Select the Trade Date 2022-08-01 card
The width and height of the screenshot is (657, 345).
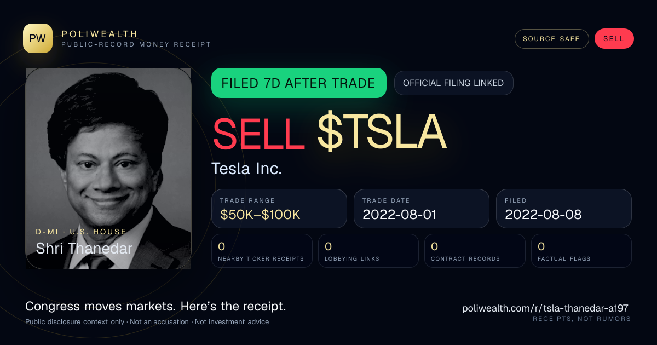pos(422,209)
